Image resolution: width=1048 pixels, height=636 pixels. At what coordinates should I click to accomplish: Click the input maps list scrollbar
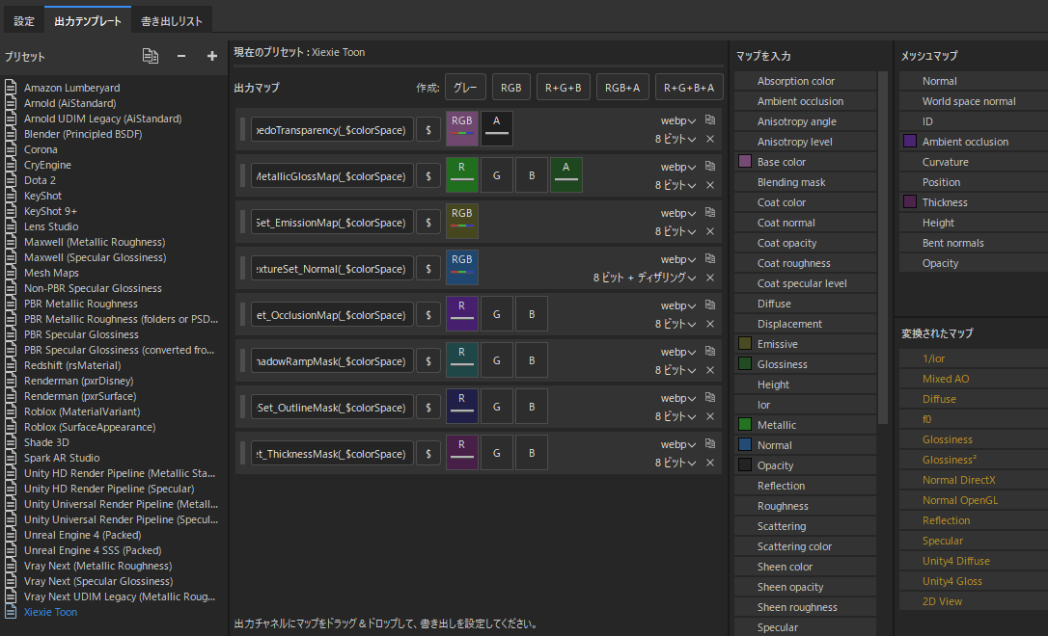[883, 248]
